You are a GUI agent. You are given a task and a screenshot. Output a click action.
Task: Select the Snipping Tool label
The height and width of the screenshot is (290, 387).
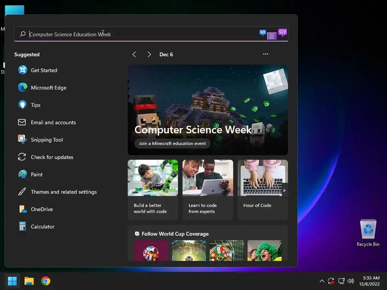tap(47, 140)
